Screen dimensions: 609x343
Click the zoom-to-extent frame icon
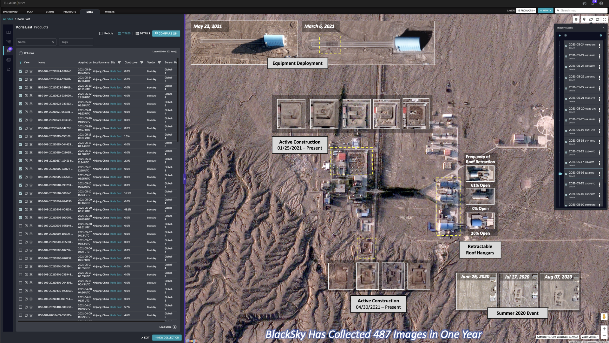tap(598, 19)
